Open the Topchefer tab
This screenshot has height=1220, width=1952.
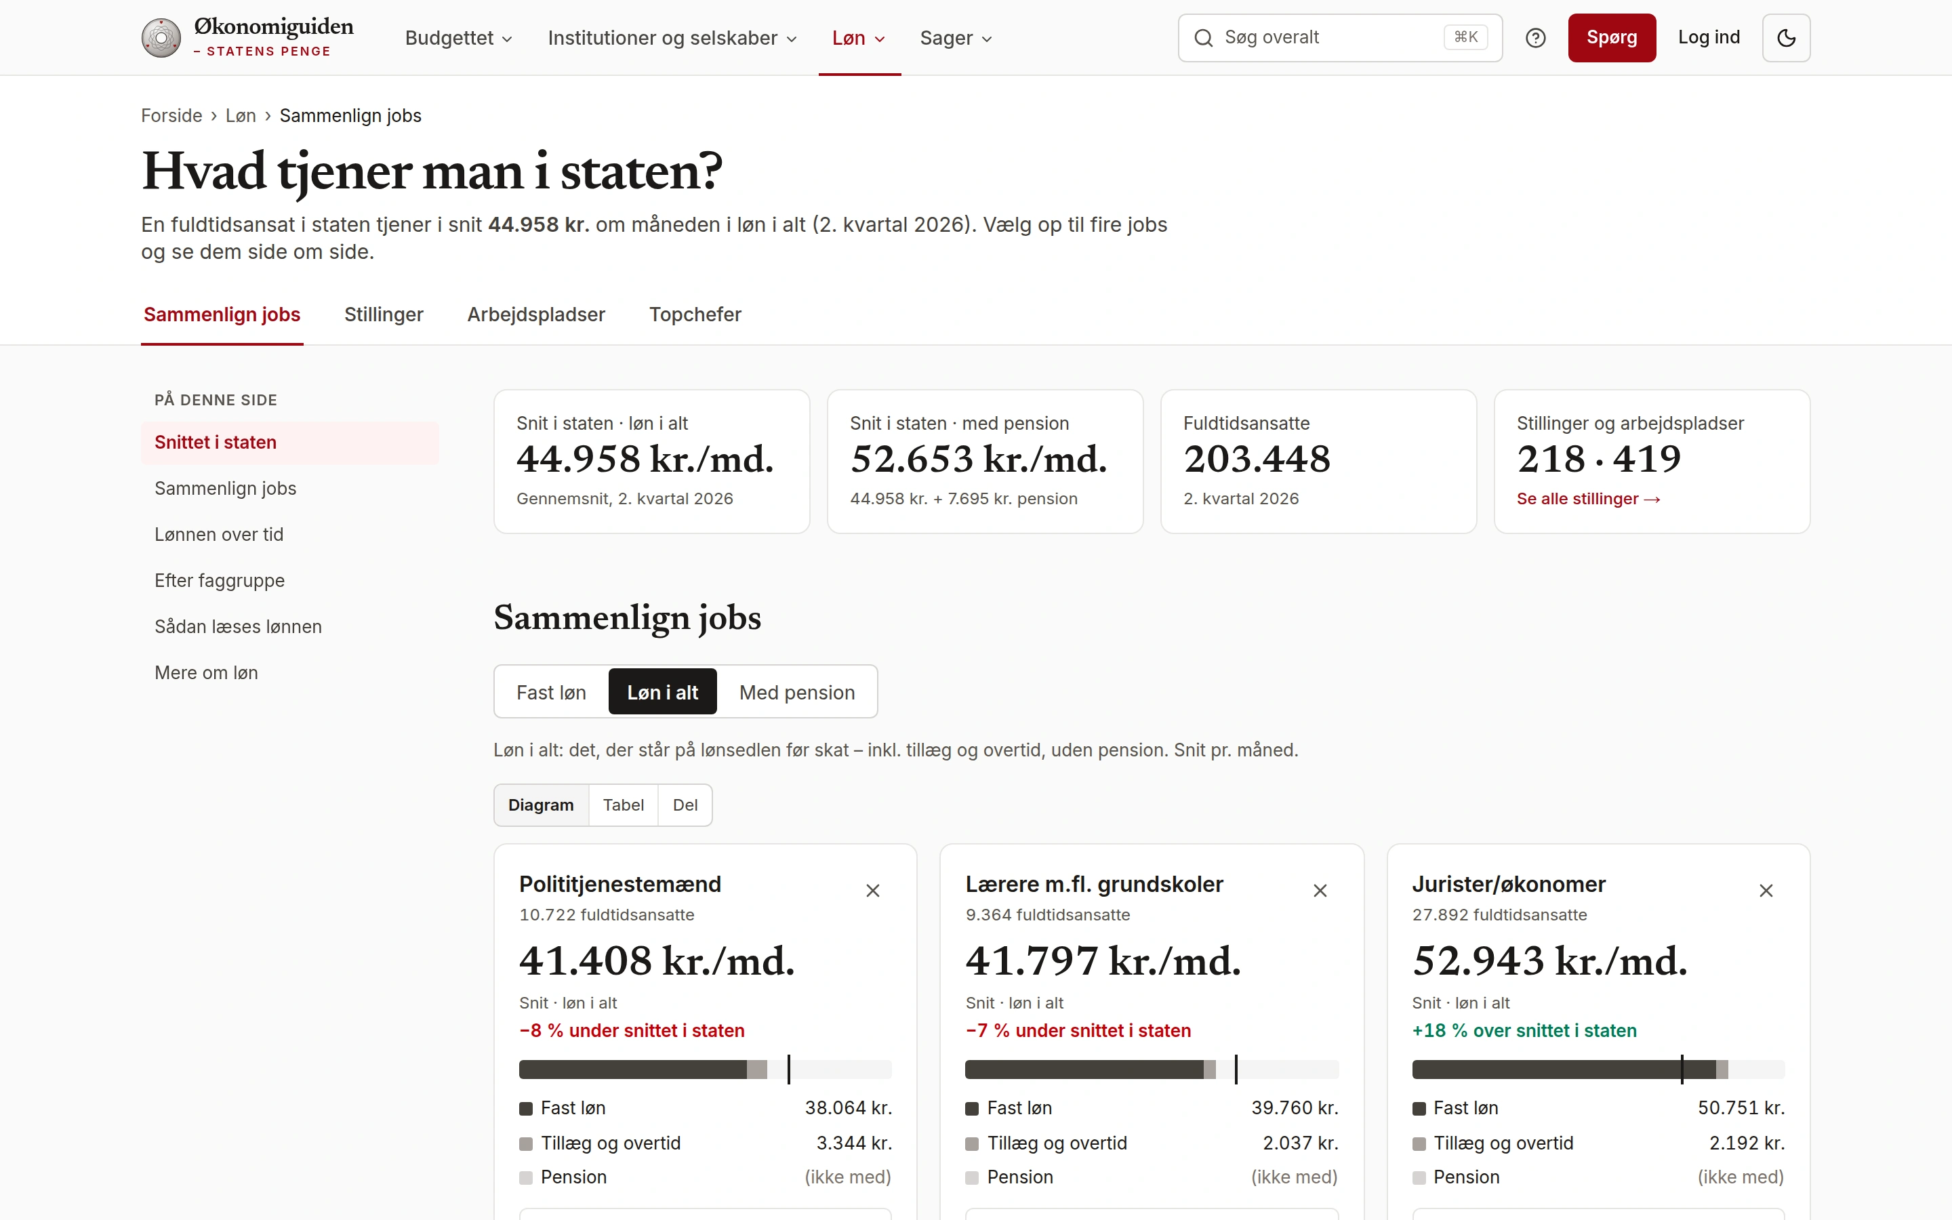pyautogui.click(x=695, y=314)
